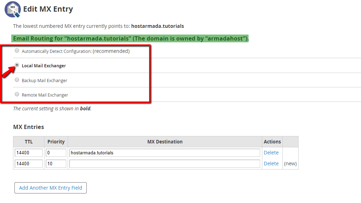
Task: Click the highlighted Email Routing heading
Action: (x=130, y=38)
